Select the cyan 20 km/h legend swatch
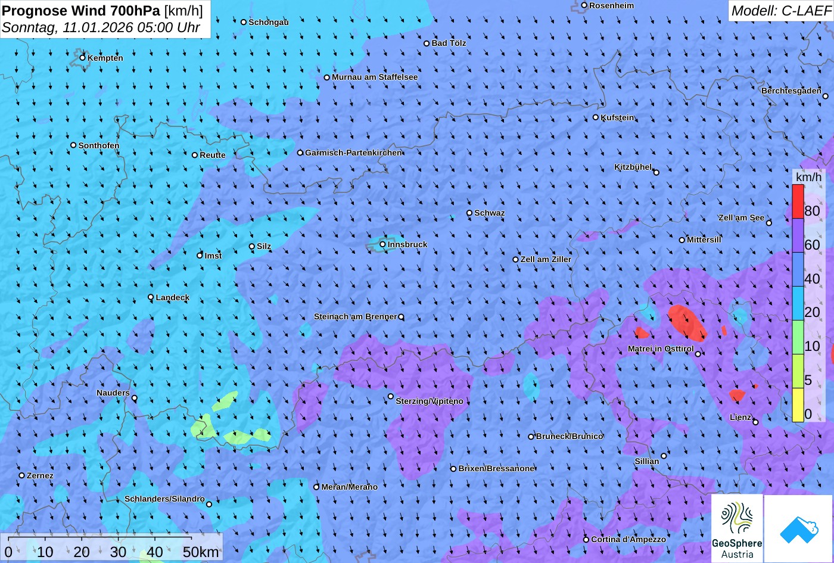Viewport: 834px width, 563px height. pyautogui.click(x=798, y=303)
